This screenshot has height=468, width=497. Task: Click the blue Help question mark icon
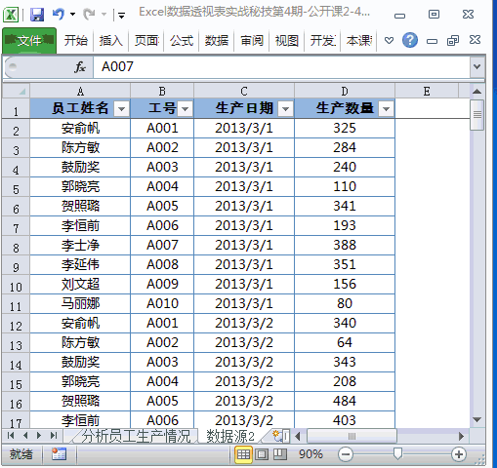(x=410, y=40)
